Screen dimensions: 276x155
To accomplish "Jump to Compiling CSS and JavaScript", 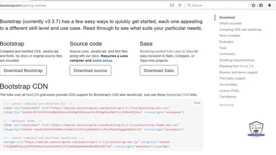I will [240, 30].
